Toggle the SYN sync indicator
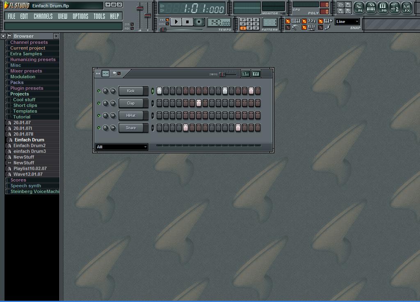This screenshot has width=420, height=302. (132, 24)
